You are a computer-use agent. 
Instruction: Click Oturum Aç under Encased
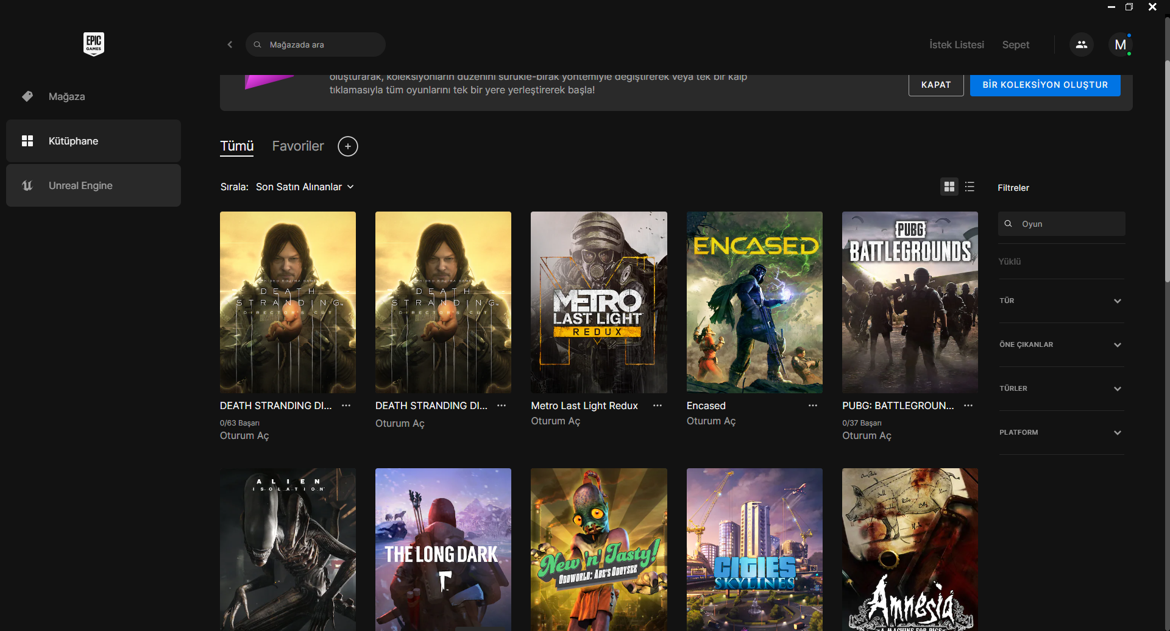coord(711,421)
